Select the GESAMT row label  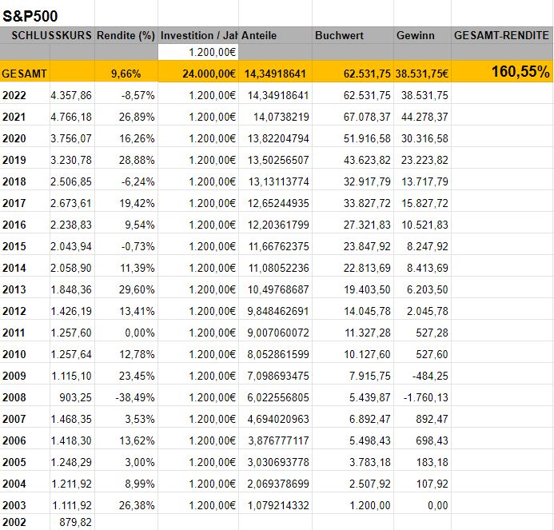(x=24, y=74)
